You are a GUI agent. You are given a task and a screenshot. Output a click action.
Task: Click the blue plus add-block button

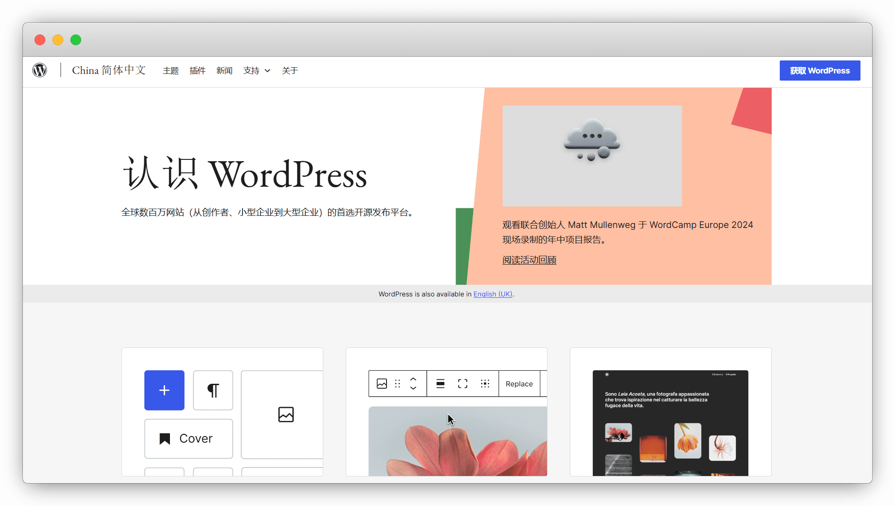tap(164, 390)
